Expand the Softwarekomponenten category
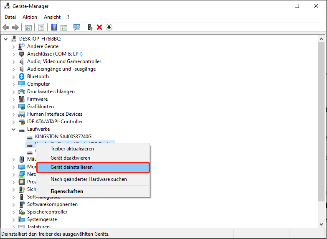This screenshot has width=327, height=239. click(x=13, y=204)
